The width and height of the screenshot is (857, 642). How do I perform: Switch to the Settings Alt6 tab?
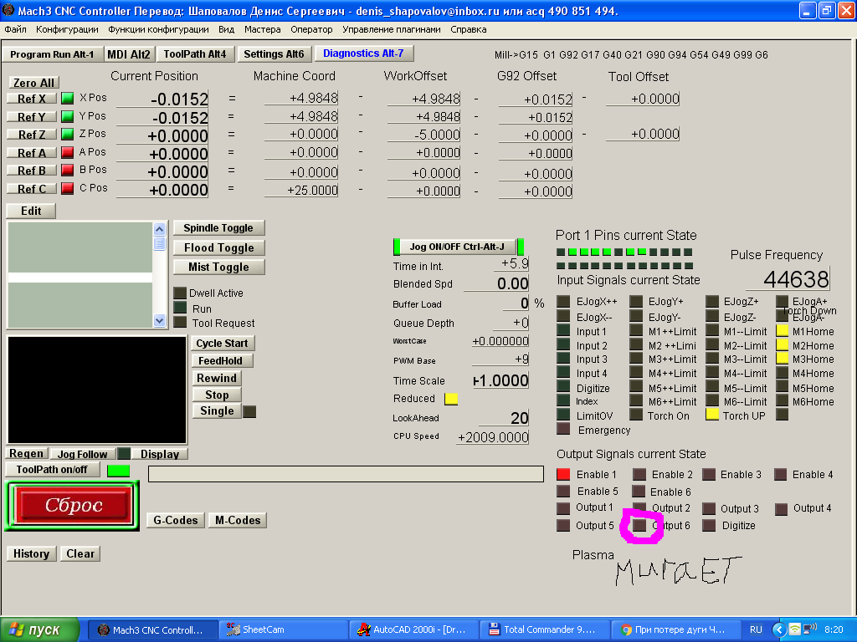coord(274,54)
